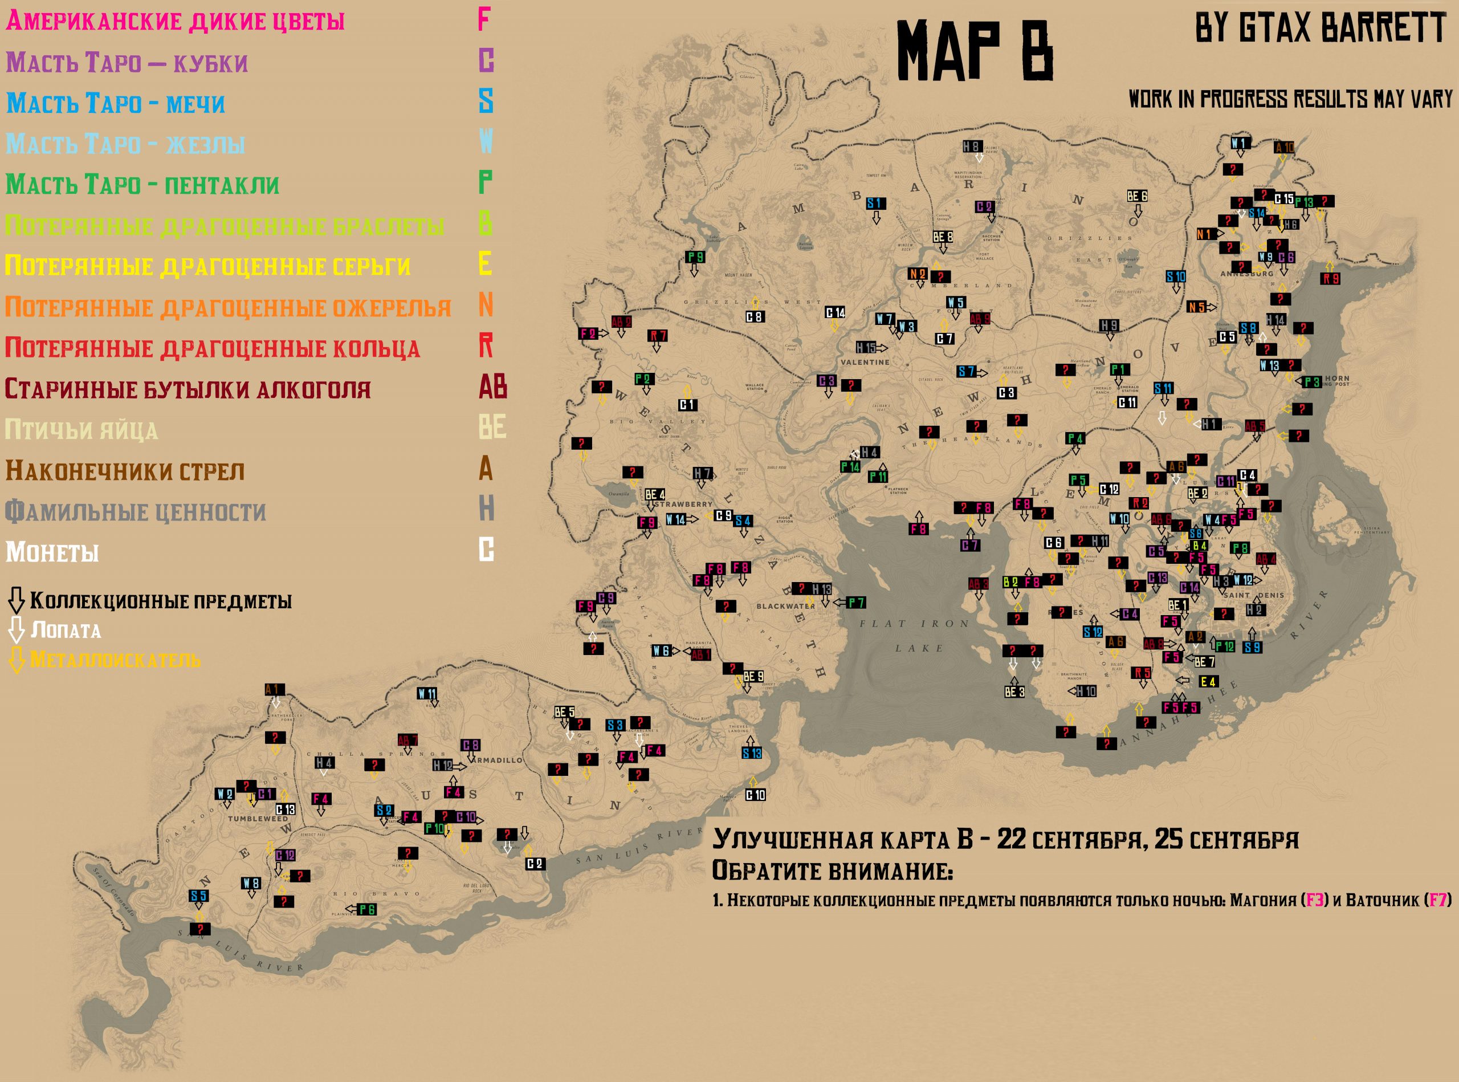Select the yellow E4 earring marker
Image resolution: width=1459 pixels, height=1082 pixels.
click(x=1208, y=682)
